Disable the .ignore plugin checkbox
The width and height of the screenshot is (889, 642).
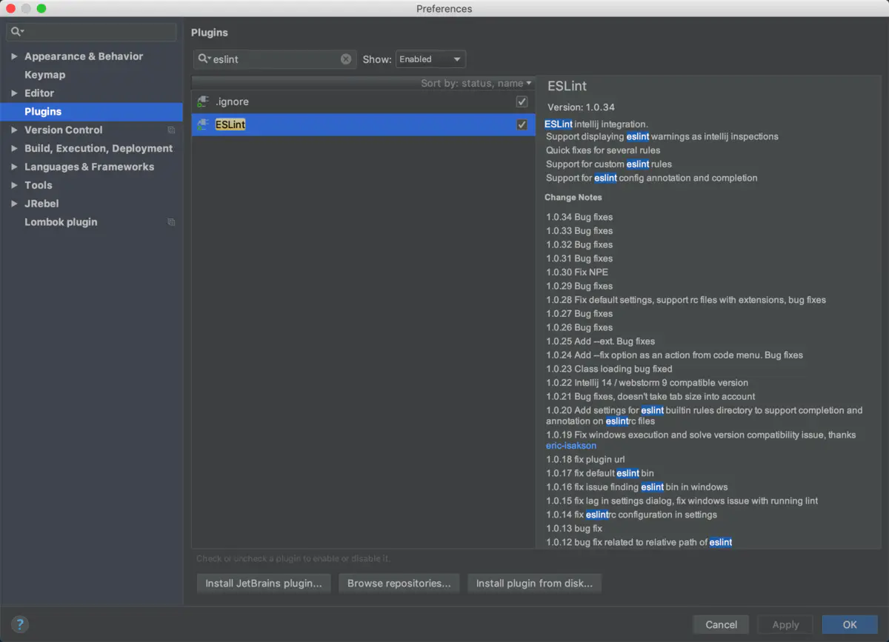coord(522,101)
